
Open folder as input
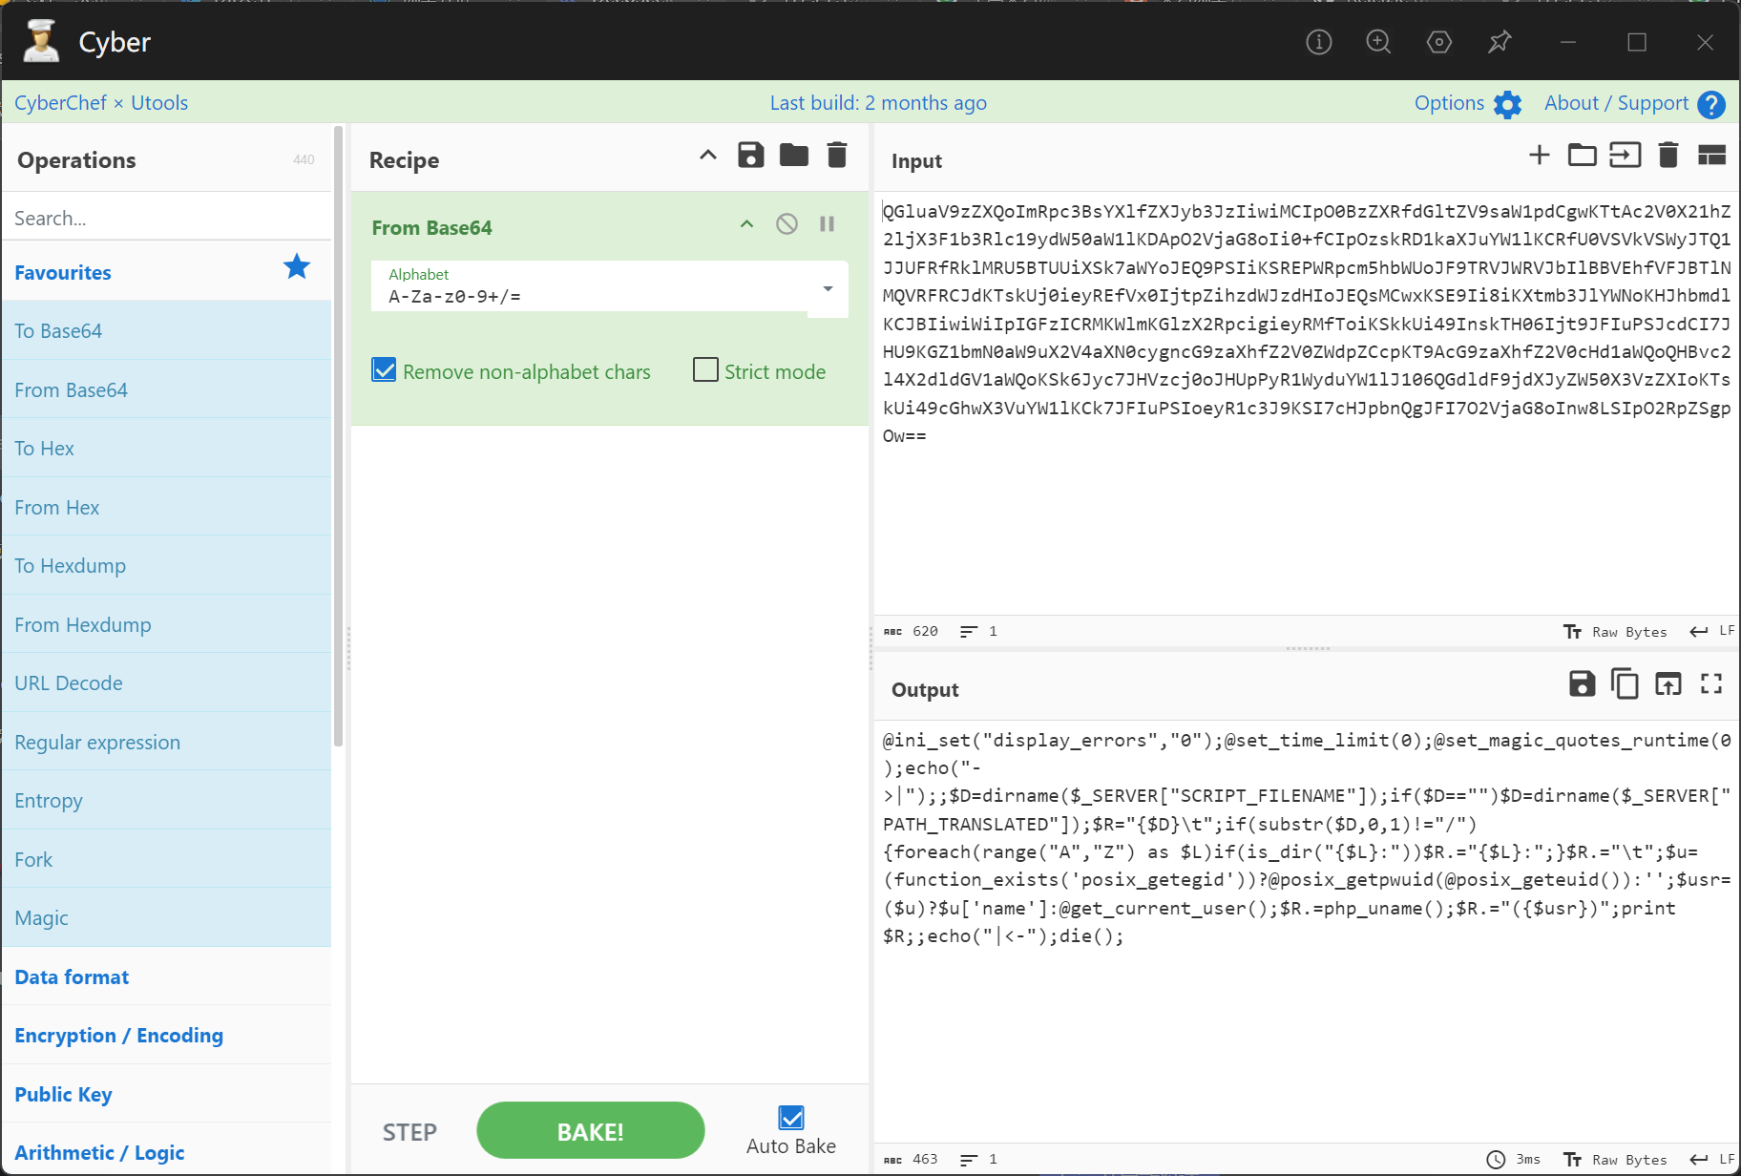tap(1583, 155)
